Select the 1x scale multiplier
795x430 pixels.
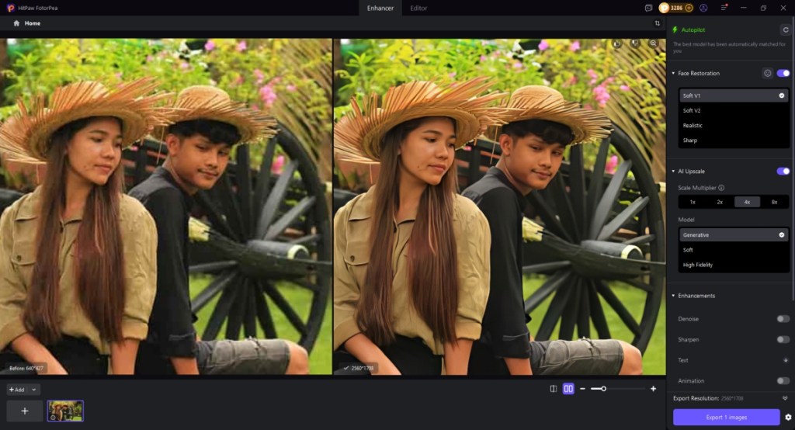click(x=693, y=202)
